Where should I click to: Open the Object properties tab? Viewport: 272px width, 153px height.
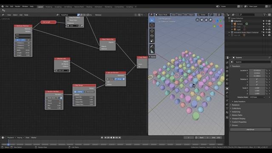(227, 88)
